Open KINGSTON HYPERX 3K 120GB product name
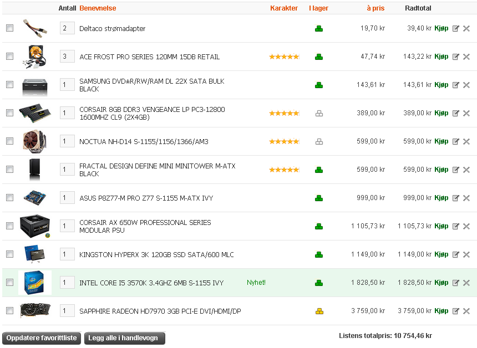 click(156, 255)
